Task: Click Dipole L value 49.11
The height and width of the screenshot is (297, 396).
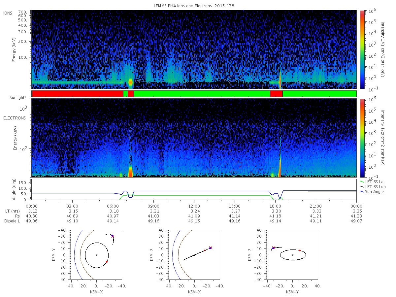Action: tap(316, 221)
